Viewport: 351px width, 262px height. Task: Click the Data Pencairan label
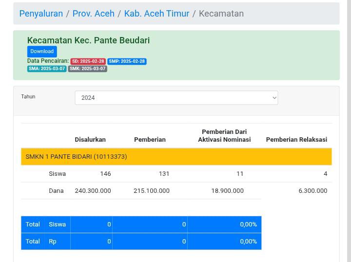click(48, 61)
